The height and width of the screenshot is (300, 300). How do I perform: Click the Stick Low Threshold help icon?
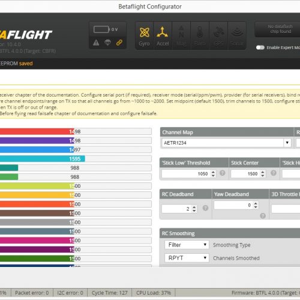pos(223,173)
